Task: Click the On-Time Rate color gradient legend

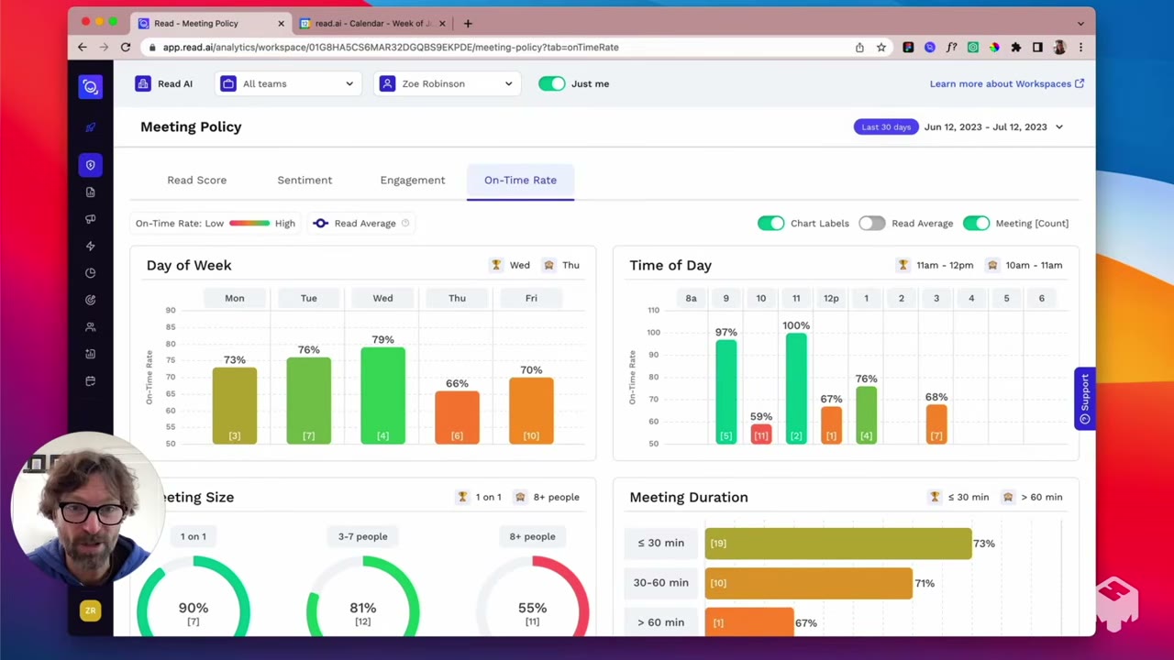Action: (x=249, y=223)
